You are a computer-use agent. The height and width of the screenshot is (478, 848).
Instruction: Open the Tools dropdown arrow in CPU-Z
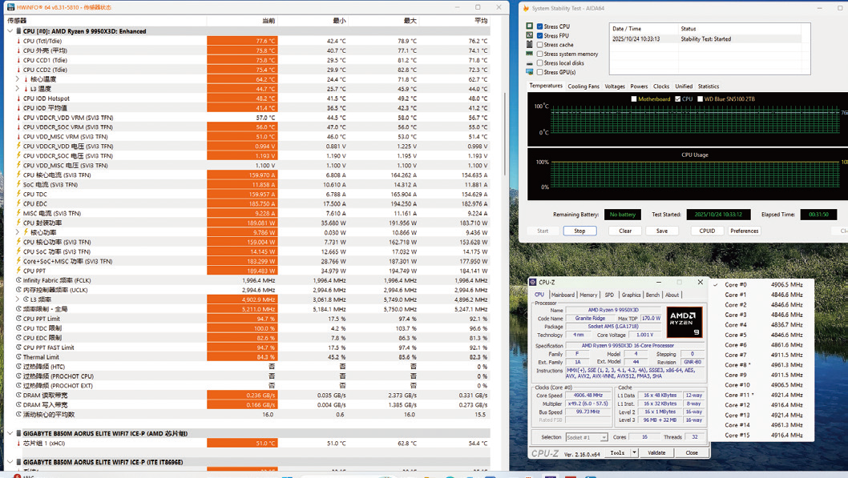click(634, 453)
